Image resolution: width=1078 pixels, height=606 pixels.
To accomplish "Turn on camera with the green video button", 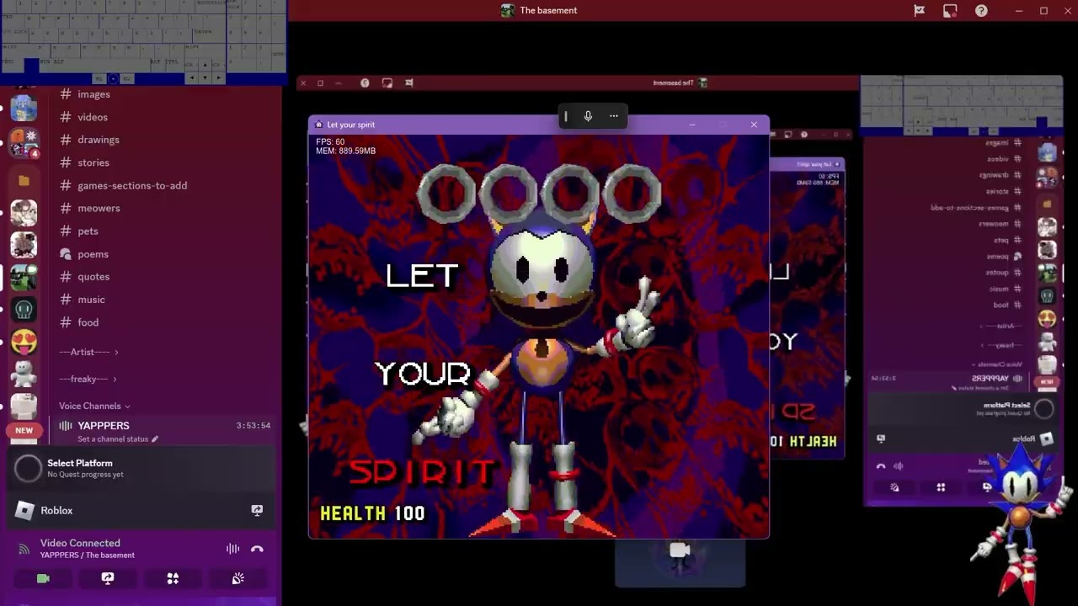I will pyautogui.click(x=43, y=578).
